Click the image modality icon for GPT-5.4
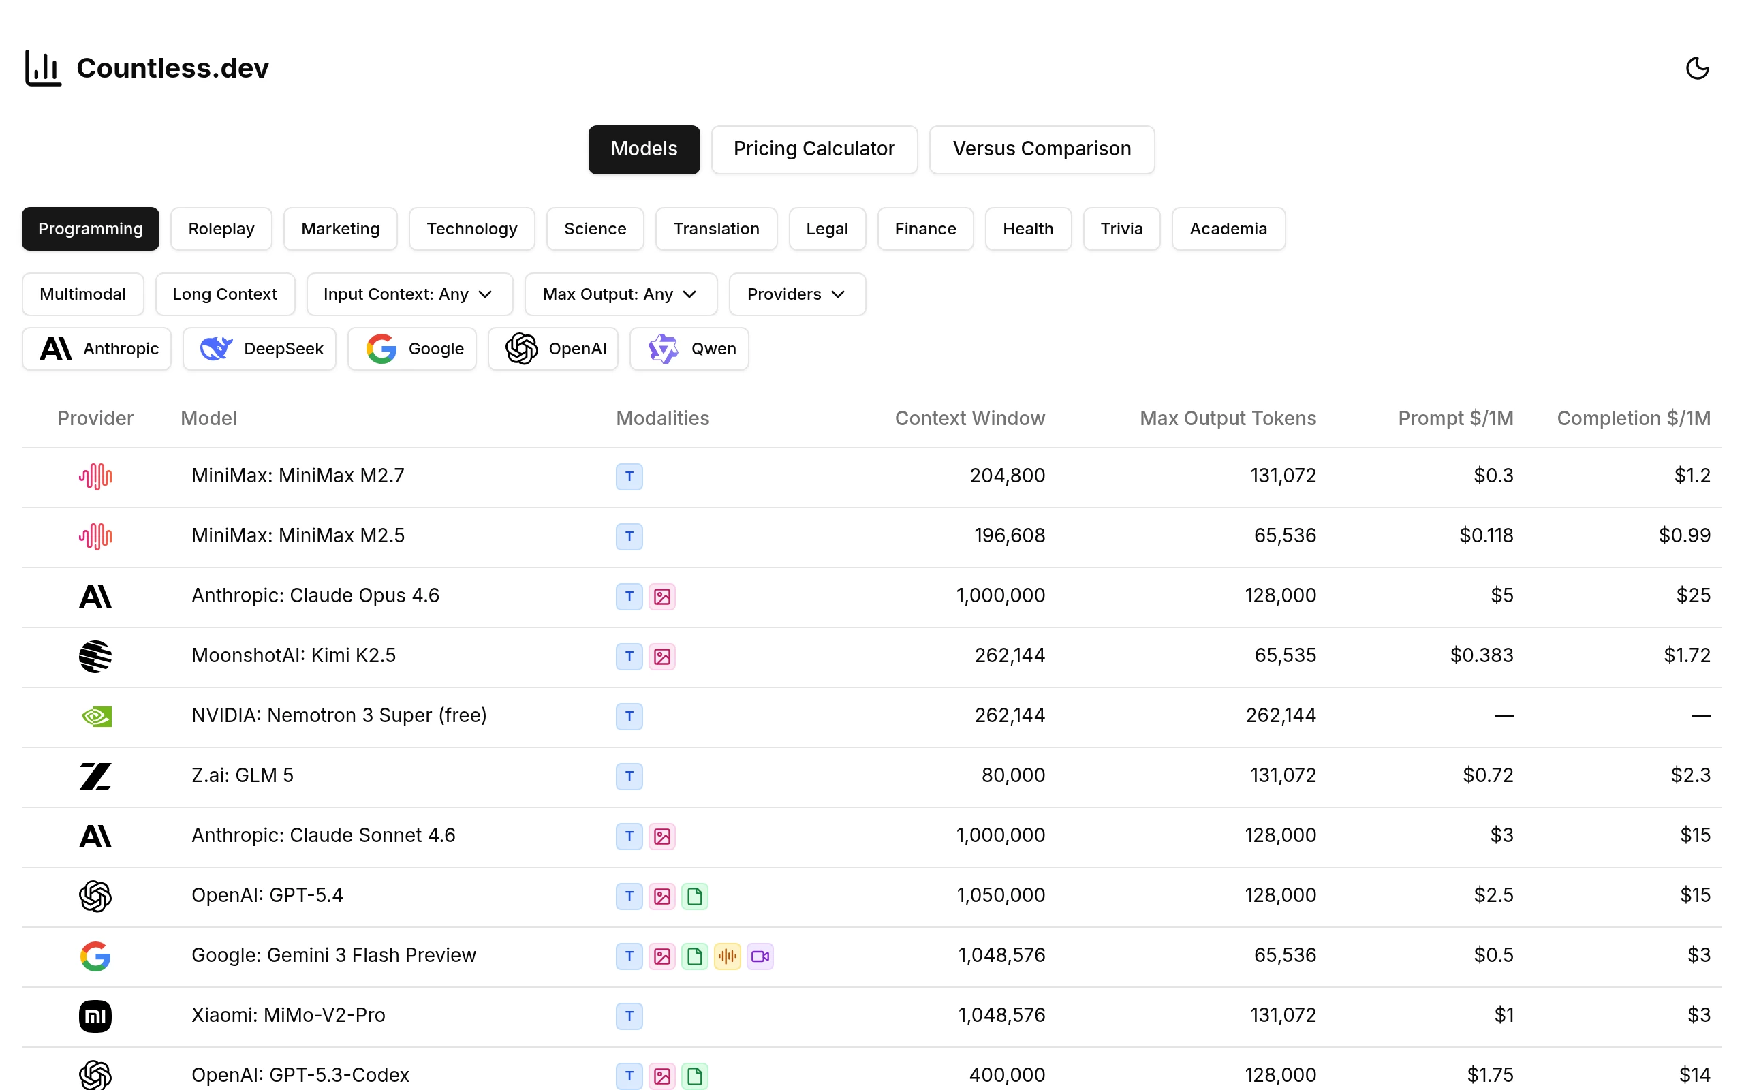 tap(661, 896)
